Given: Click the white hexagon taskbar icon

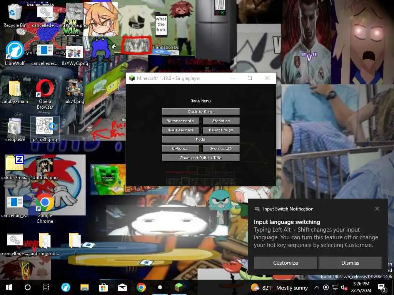Looking at the screenshot, I should (x=160, y=287).
